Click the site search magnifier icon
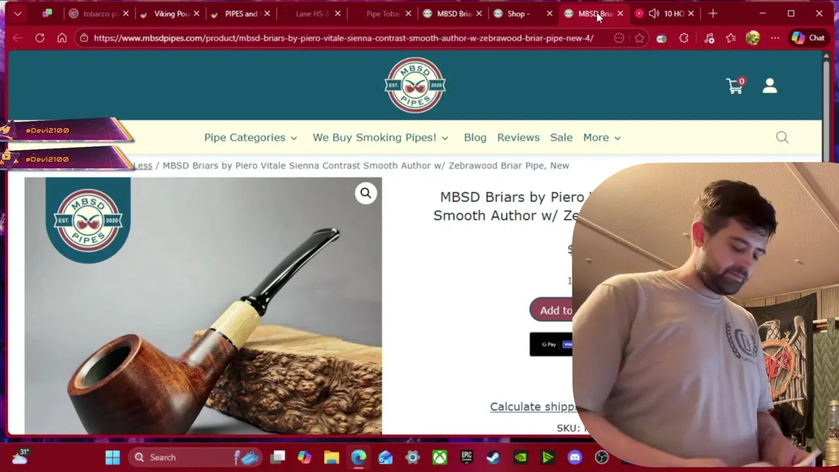The width and height of the screenshot is (839, 472). [x=782, y=137]
